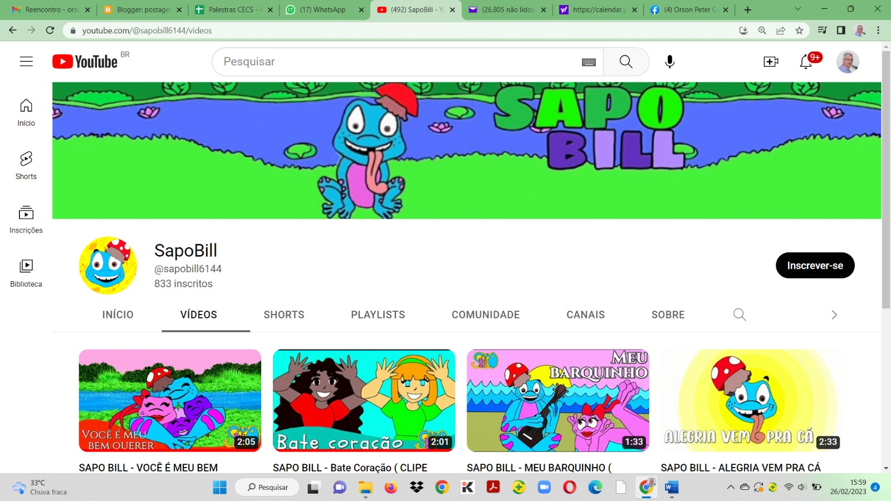Play the Bate coração thumbnail
The height and width of the screenshot is (501, 891).
point(364,401)
